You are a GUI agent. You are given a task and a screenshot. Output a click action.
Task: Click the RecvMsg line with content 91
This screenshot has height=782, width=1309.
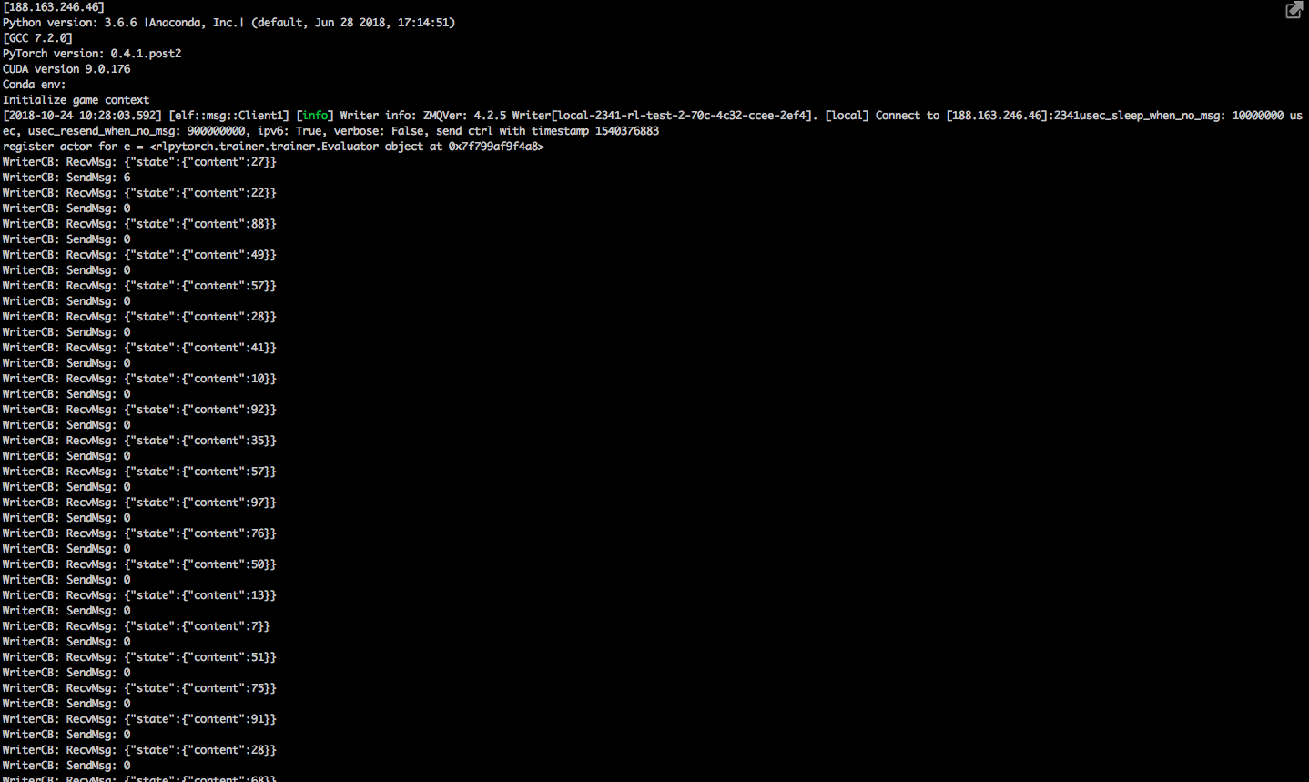(139, 719)
